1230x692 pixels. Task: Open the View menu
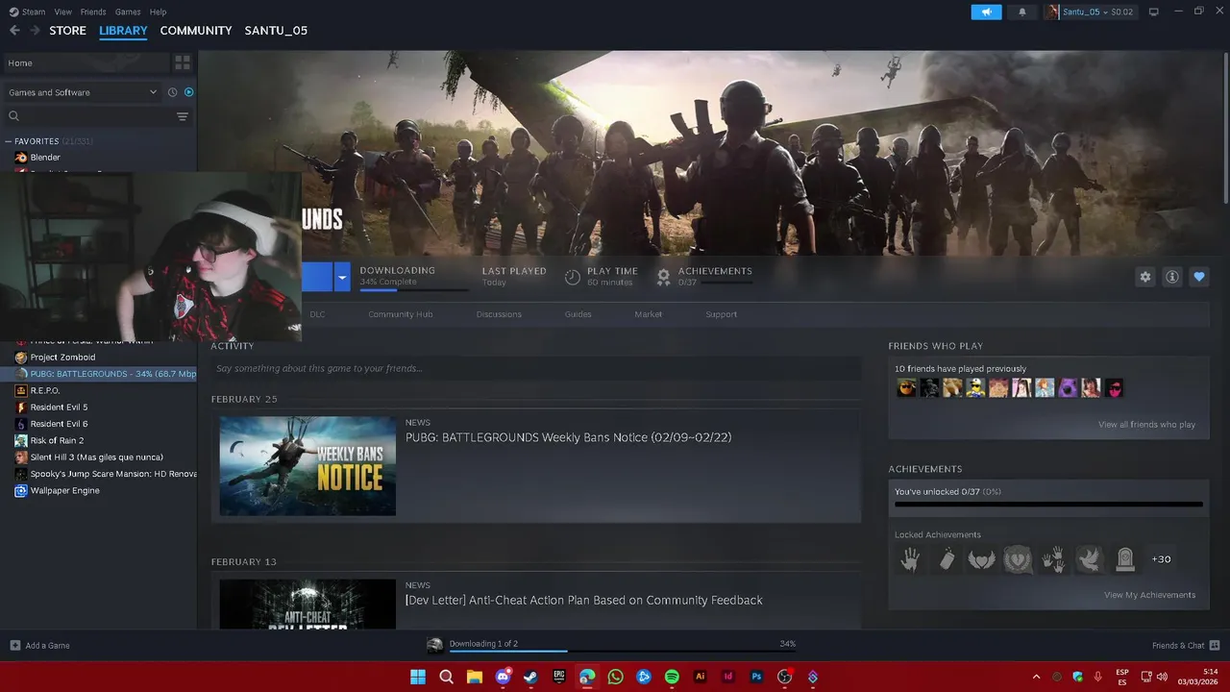(62, 12)
